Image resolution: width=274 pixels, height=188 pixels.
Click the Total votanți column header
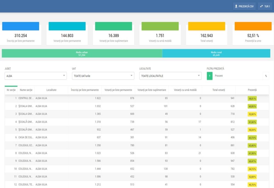point(218,90)
